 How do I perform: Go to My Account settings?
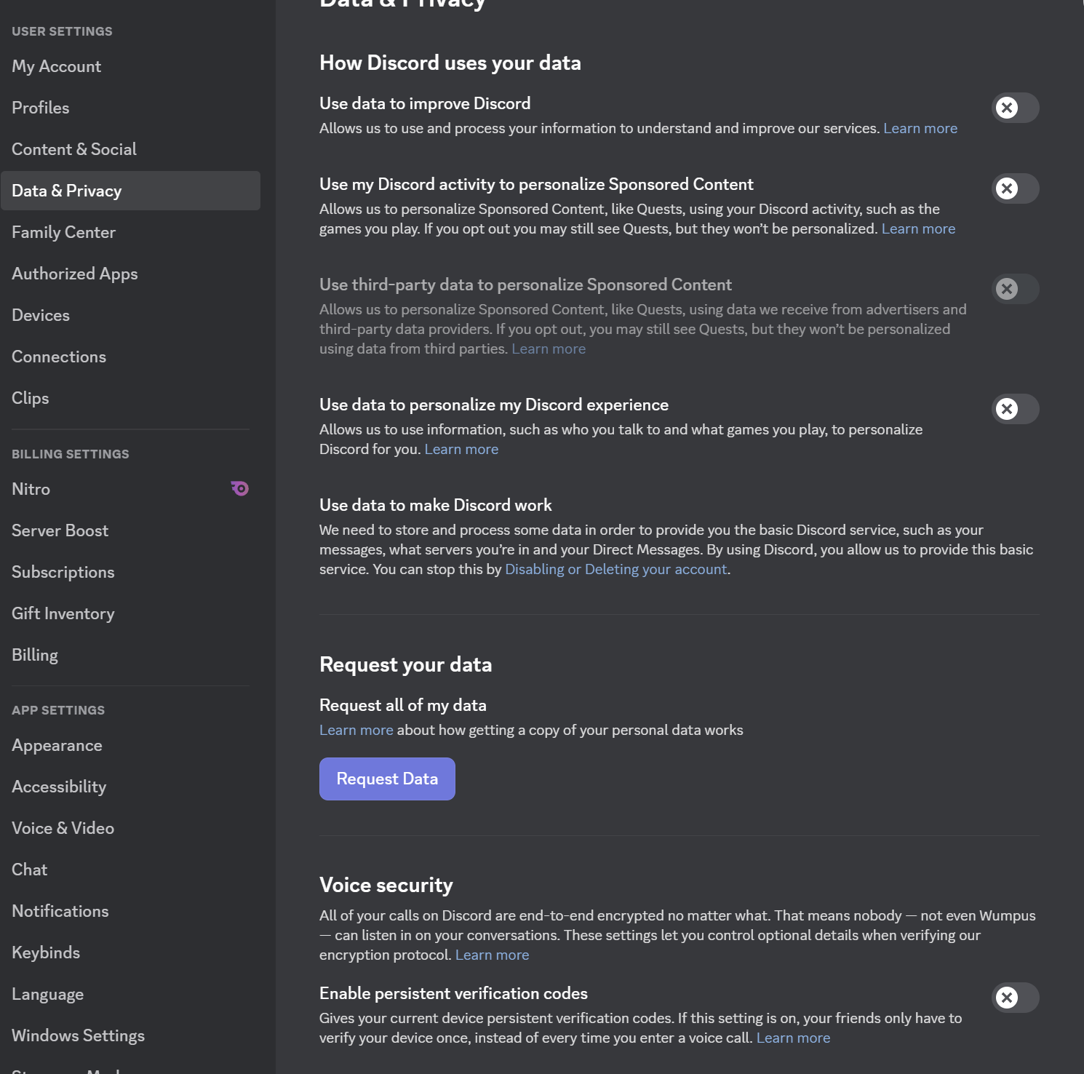(57, 67)
